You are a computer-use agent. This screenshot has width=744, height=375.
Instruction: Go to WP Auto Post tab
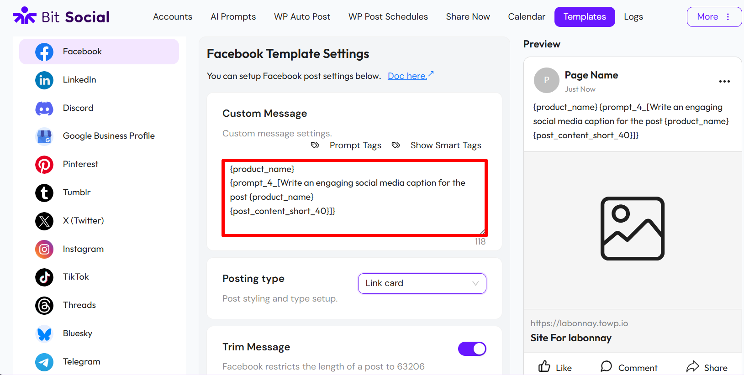pyautogui.click(x=302, y=17)
